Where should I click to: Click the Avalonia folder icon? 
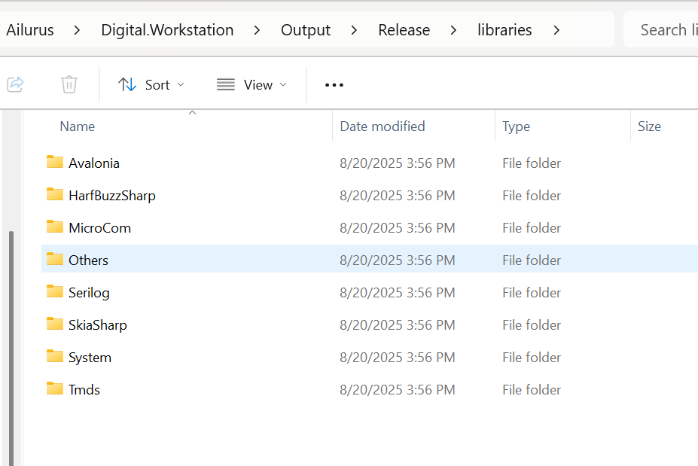pos(55,163)
